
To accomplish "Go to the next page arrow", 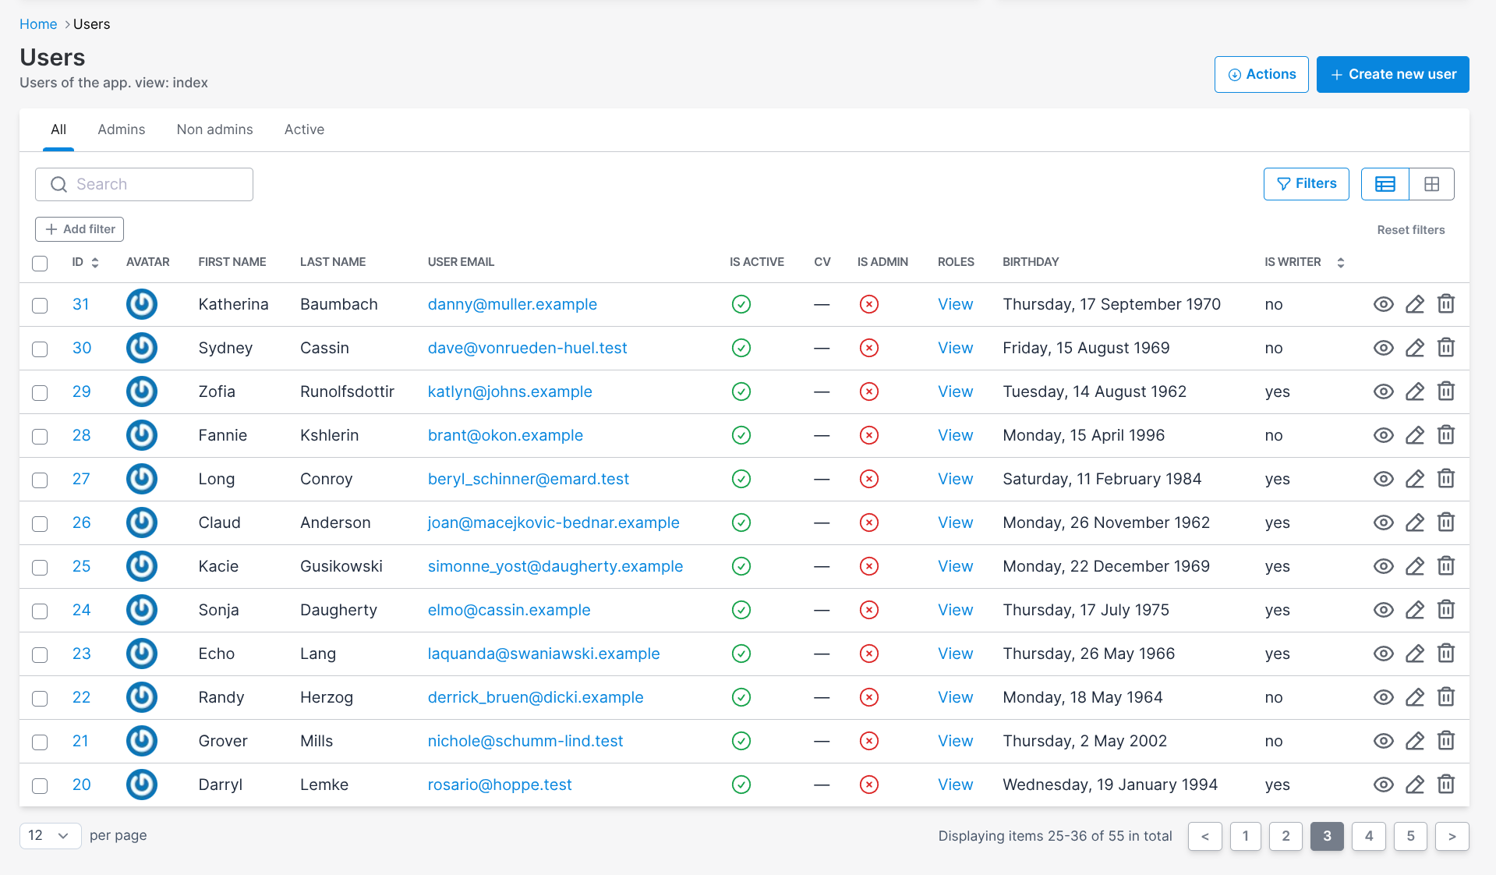I will click(x=1452, y=836).
